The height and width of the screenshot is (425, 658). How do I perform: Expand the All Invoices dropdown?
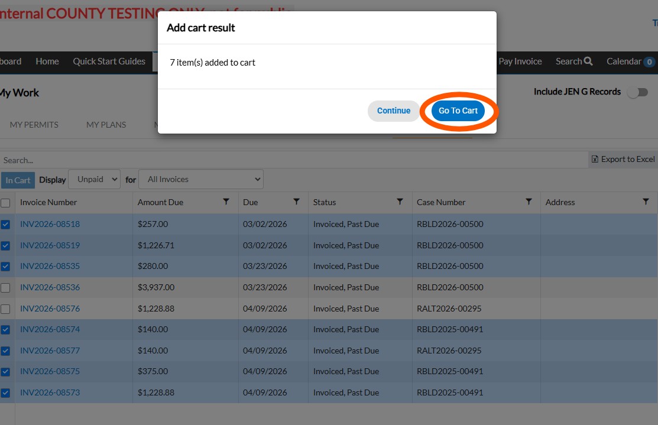(201, 179)
